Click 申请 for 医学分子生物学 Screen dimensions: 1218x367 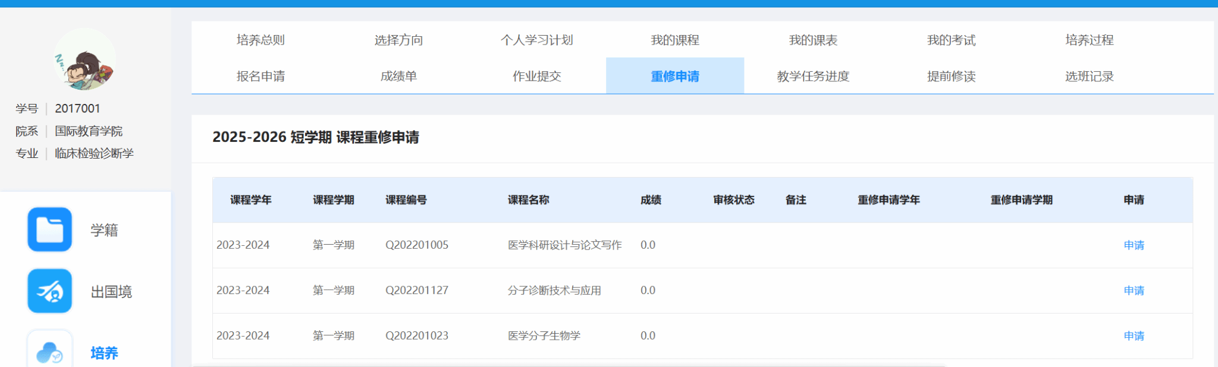1134,336
